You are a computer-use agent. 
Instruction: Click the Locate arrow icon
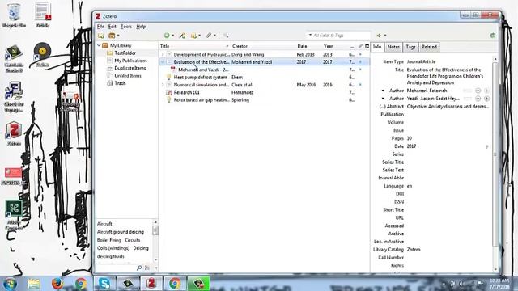379,36
